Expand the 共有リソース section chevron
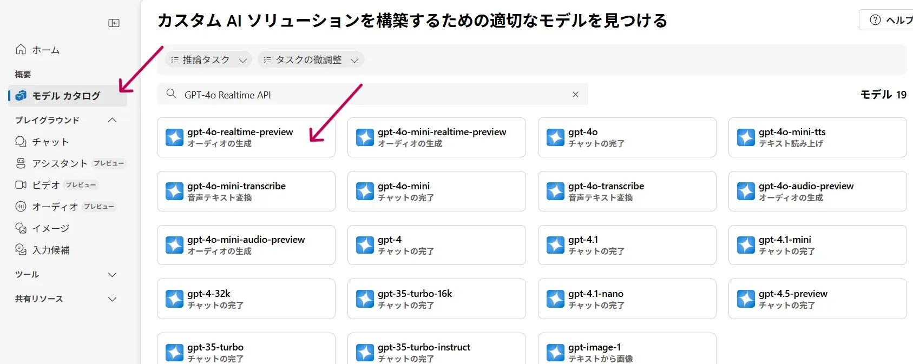 (112, 299)
